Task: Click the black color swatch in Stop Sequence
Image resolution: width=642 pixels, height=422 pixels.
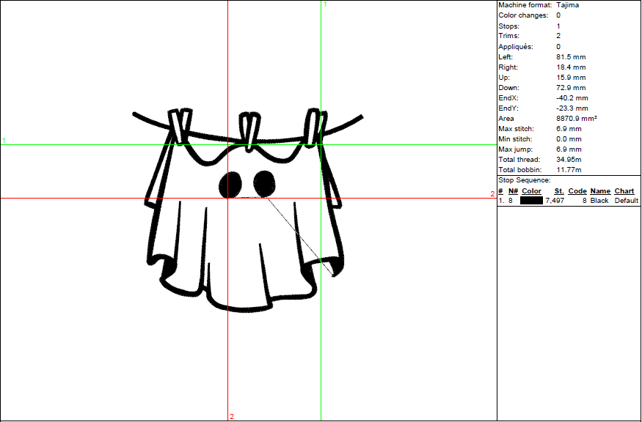Action: pyautogui.click(x=531, y=201)
